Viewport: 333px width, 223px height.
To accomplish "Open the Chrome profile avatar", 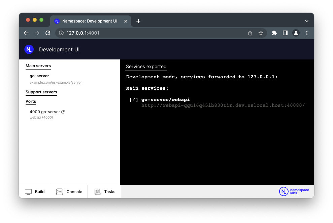I will point(296,33).
